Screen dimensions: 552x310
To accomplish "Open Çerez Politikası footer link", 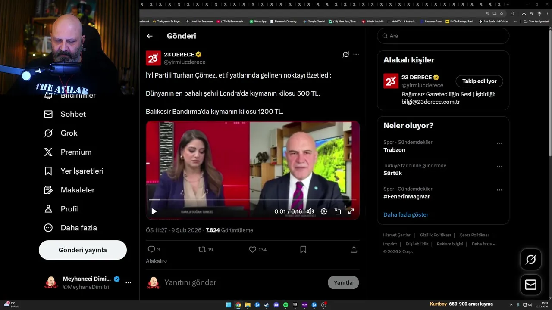I will pyautogui.click(x=474, y=235).
